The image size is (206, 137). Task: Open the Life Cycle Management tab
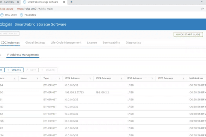66,43
